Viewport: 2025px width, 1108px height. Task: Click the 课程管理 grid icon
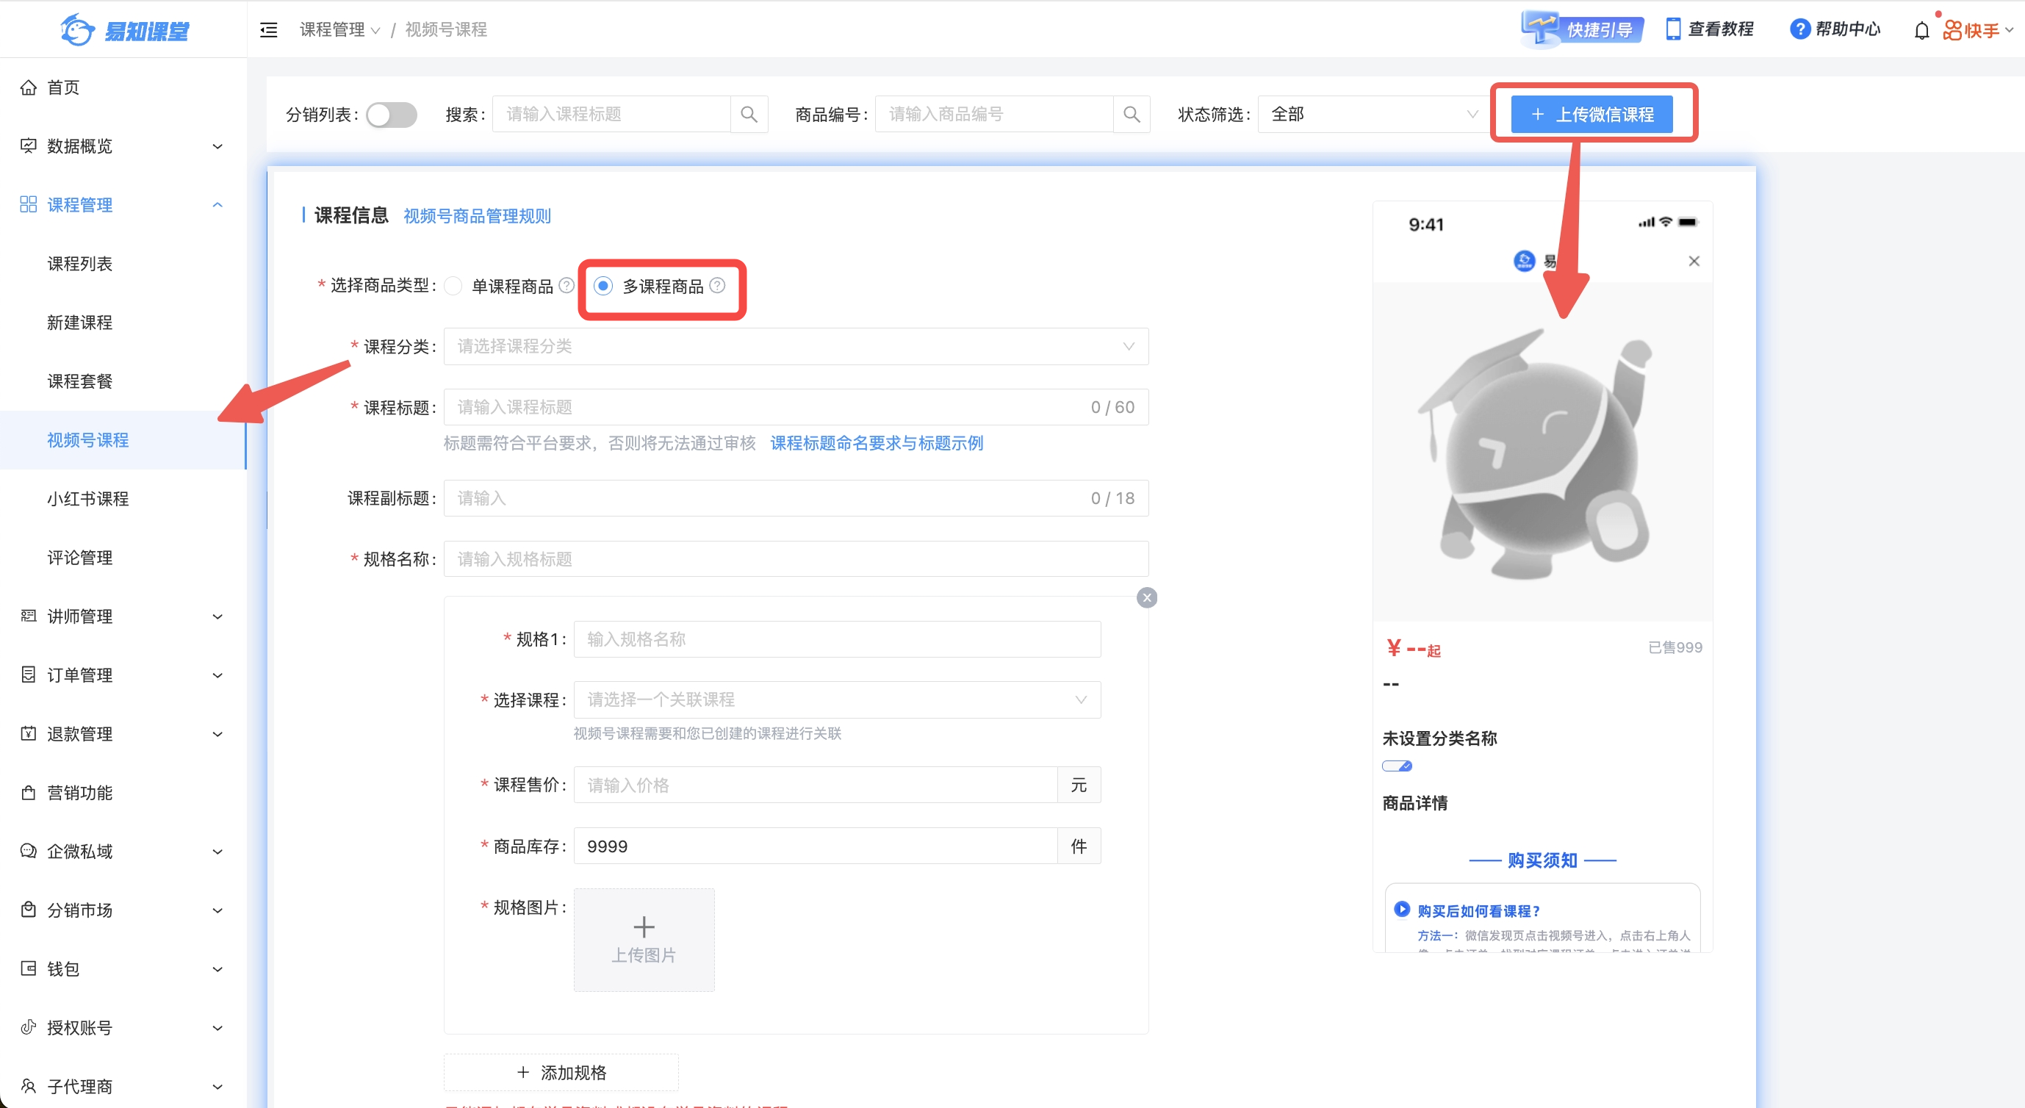coord(29,204)
